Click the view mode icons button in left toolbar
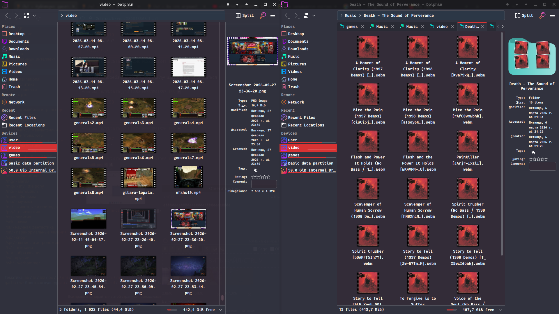Screen dimensions: 559x314 (x=26, y=15)
